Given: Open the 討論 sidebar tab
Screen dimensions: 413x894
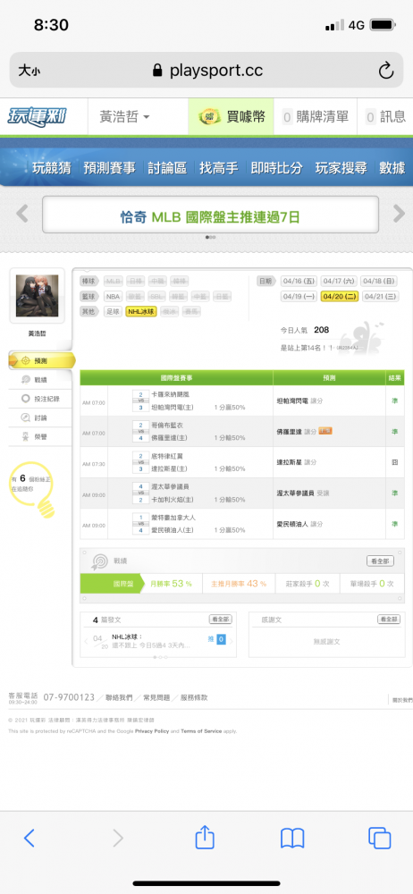Looking at the screenshot, I should tap(40, 417).
